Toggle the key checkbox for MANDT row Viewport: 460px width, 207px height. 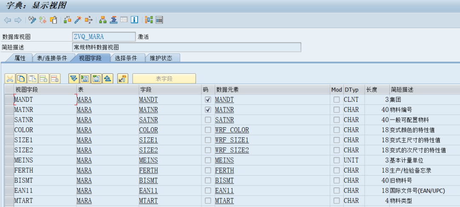(208, 100)
